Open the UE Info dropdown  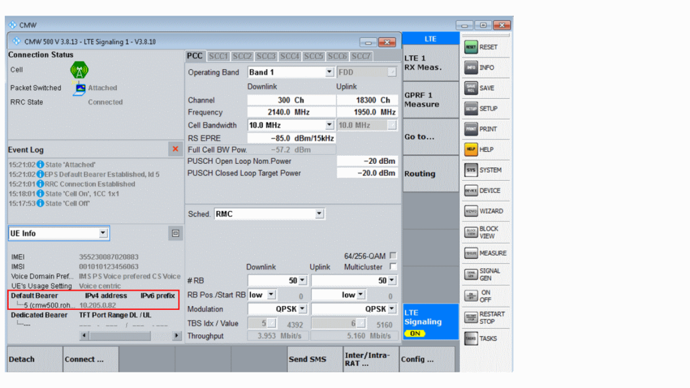click(x=103, y=233)
